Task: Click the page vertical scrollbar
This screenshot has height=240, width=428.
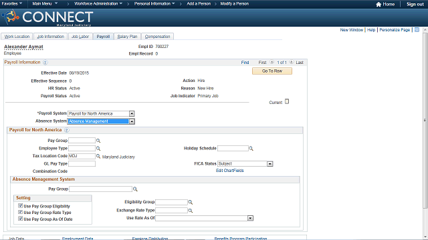Action: [x=425, y=120]
